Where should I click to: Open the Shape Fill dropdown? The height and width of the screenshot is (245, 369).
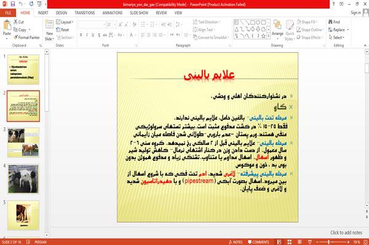tap(307, 22)
